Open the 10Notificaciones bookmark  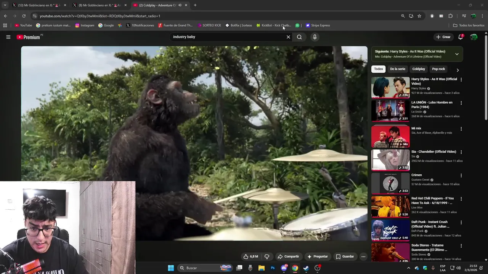[140, 25]
